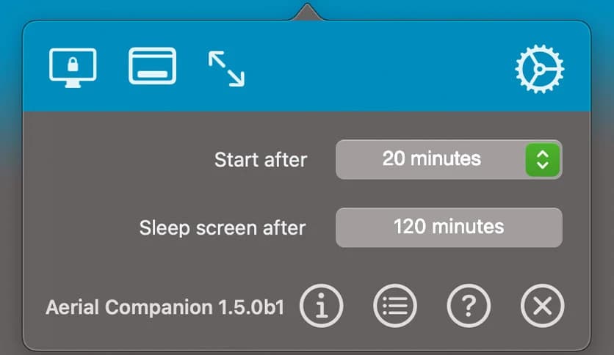
Task: Click the Aerial Companion 1.5.0b1 version label
Action: tap(165, 307)
